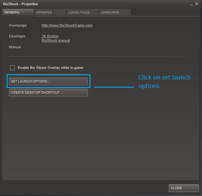Switch to the Language tab
Screen dimensions: 202x196
[x=115, y=12]
